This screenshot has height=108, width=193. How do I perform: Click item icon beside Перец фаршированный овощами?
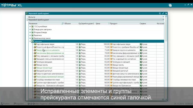click(x=35, y=77)
